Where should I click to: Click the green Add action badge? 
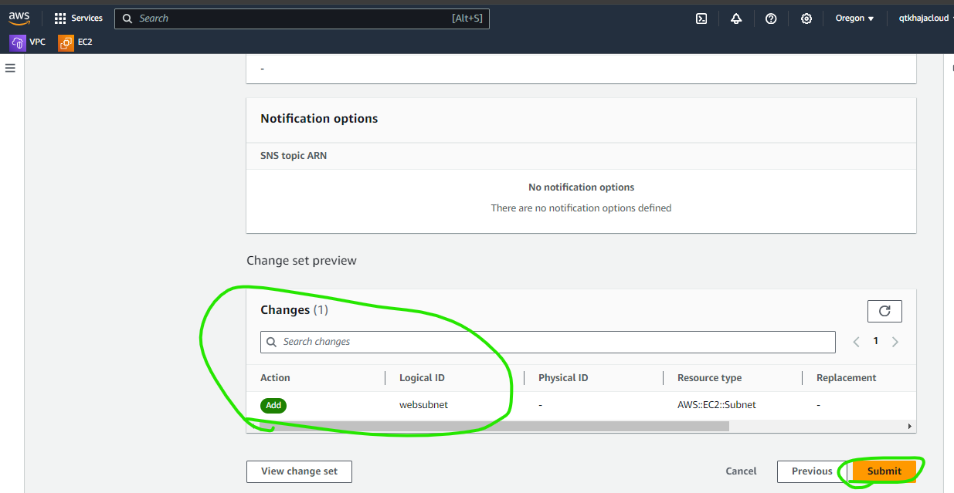(x=273, y=405)
